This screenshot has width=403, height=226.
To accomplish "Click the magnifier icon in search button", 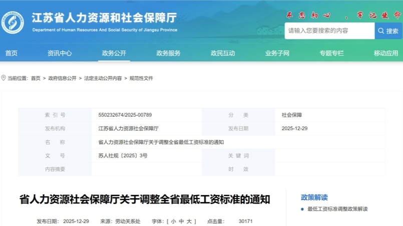I will click(381, 31).
